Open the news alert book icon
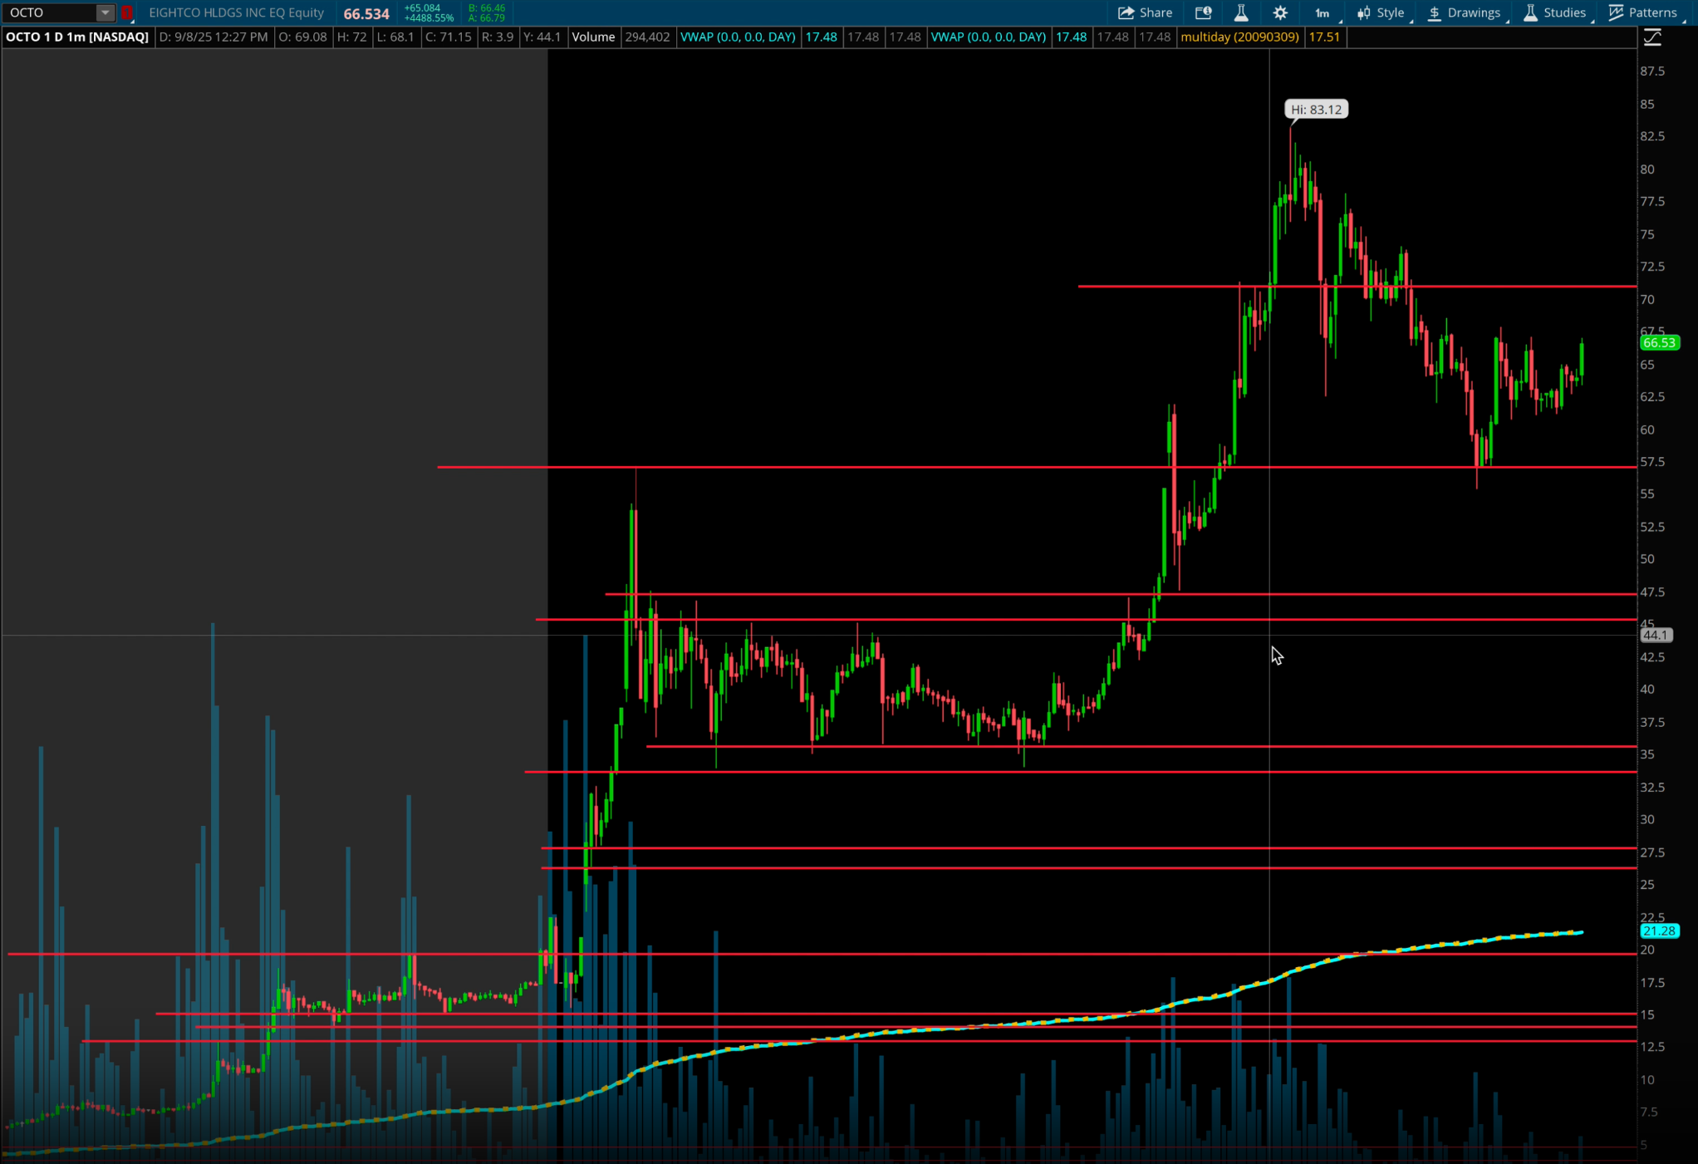This screenshot has height=1164, width=1698. (x=1203, y=12)
